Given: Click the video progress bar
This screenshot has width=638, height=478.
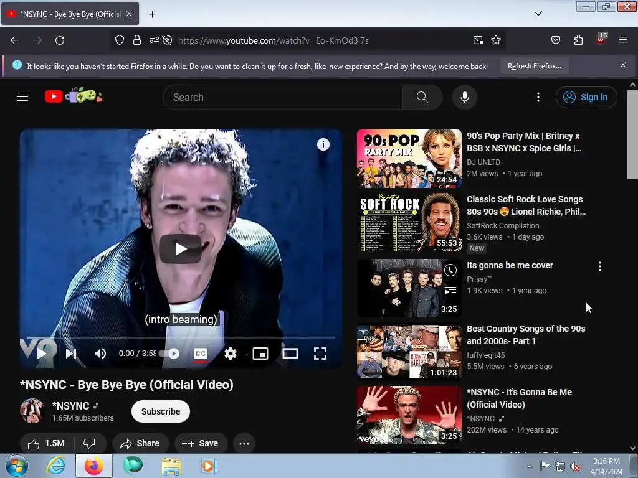Looking at the screenshot, I should (181, 337).
